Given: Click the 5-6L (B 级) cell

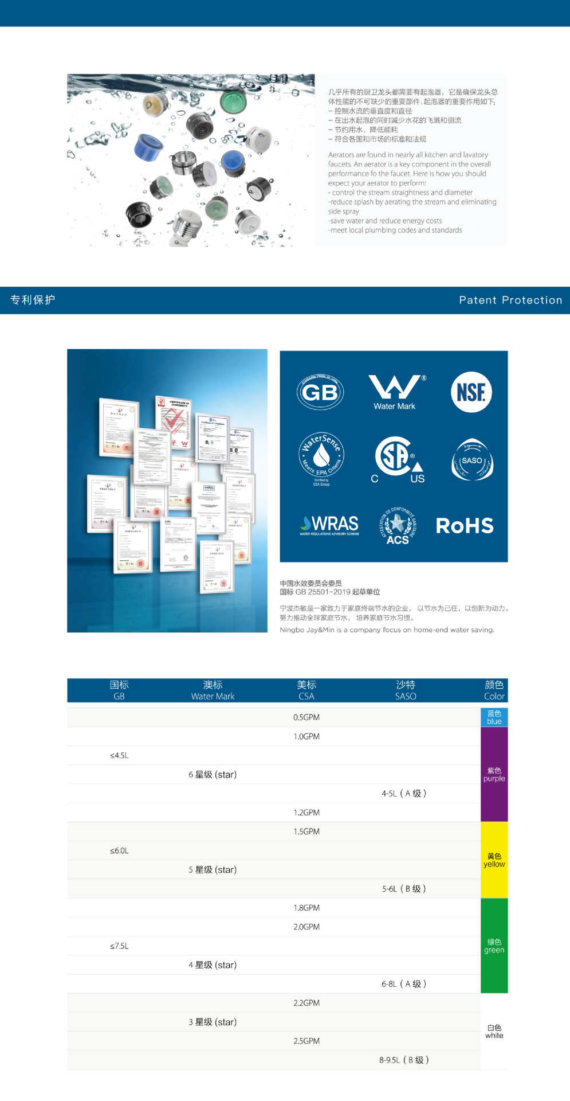Looking at the screenshot, I should (x=404, y=889).
